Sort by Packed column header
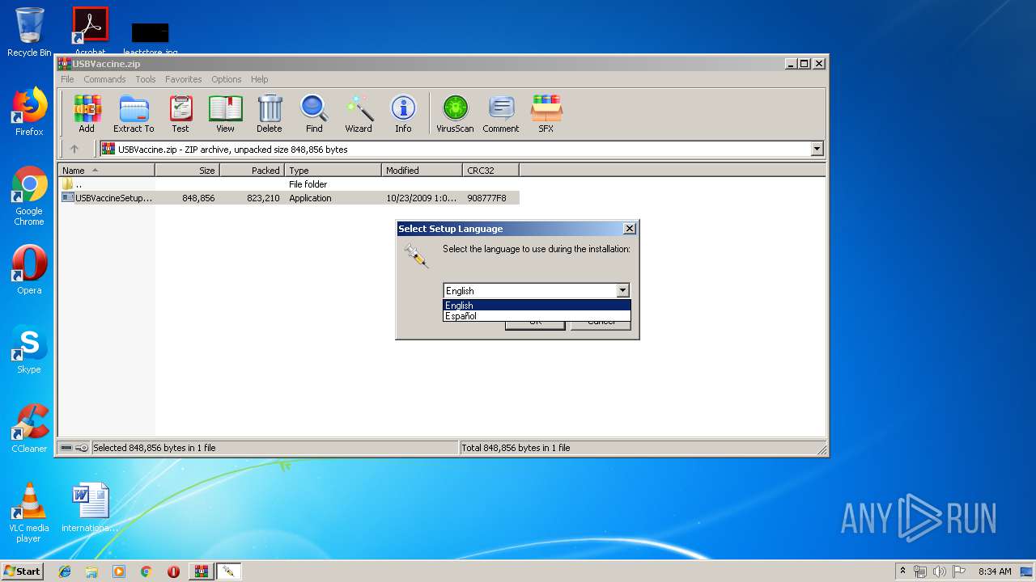The height and width of the screenshot is (582, 1036). click(252, 170)
